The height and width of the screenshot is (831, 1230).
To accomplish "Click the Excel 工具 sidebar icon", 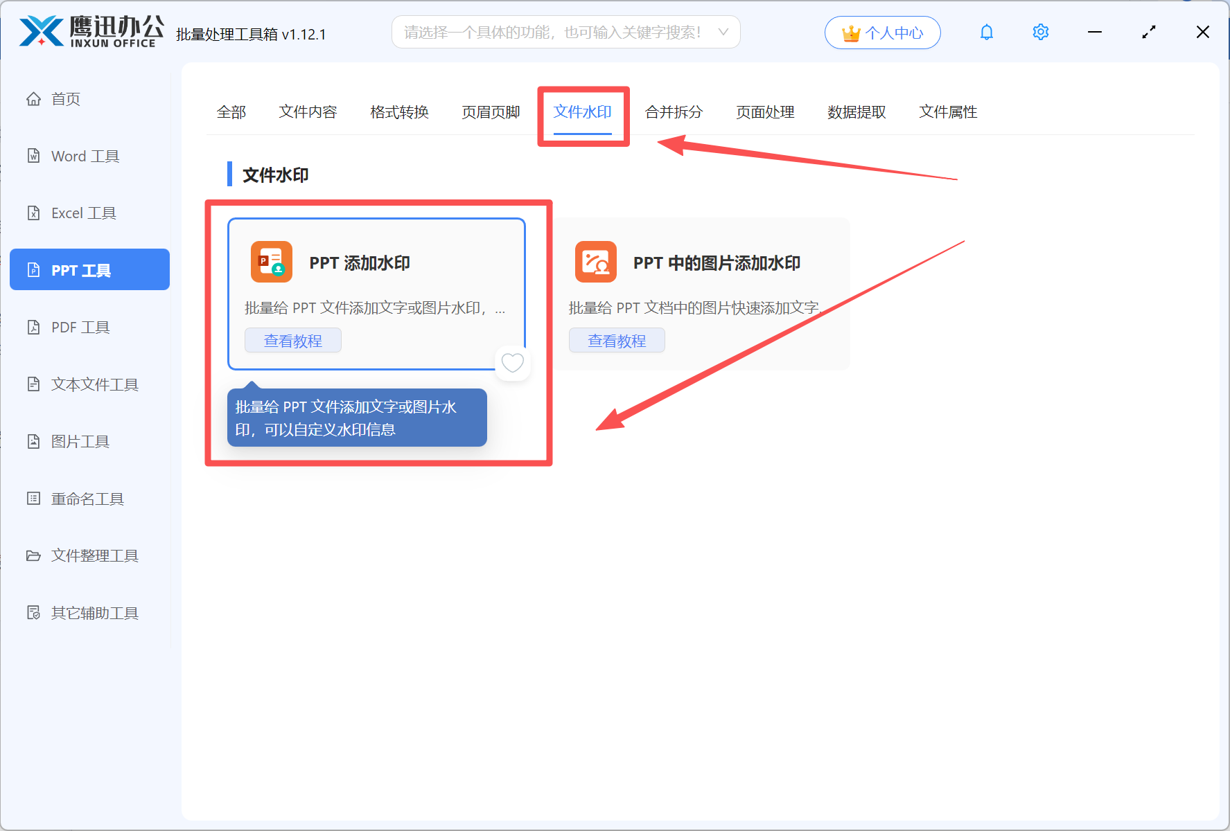I will pos(33,213).
